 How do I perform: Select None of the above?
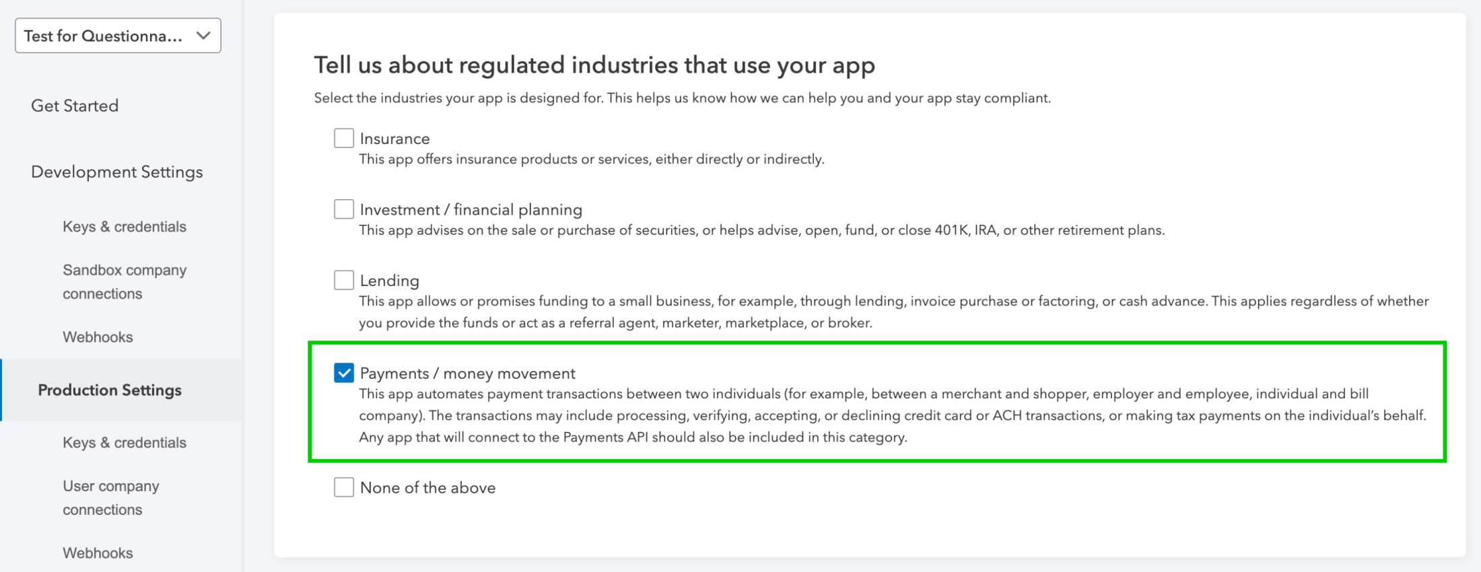[344, 487]
